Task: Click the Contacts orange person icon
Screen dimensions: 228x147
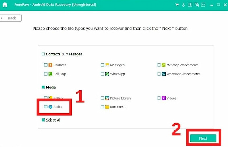Action: point(50,65)
